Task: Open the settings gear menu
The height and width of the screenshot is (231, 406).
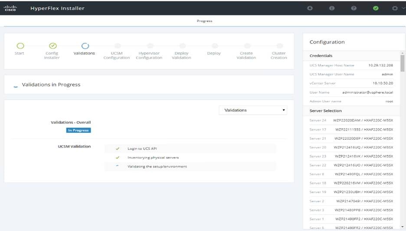Action: (x=395, y=8)
